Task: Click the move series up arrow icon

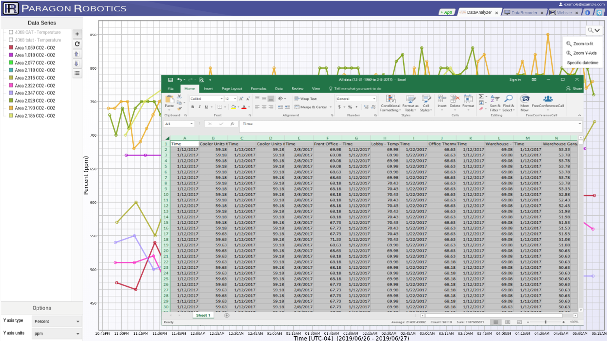Action: [x=77, y=54]
